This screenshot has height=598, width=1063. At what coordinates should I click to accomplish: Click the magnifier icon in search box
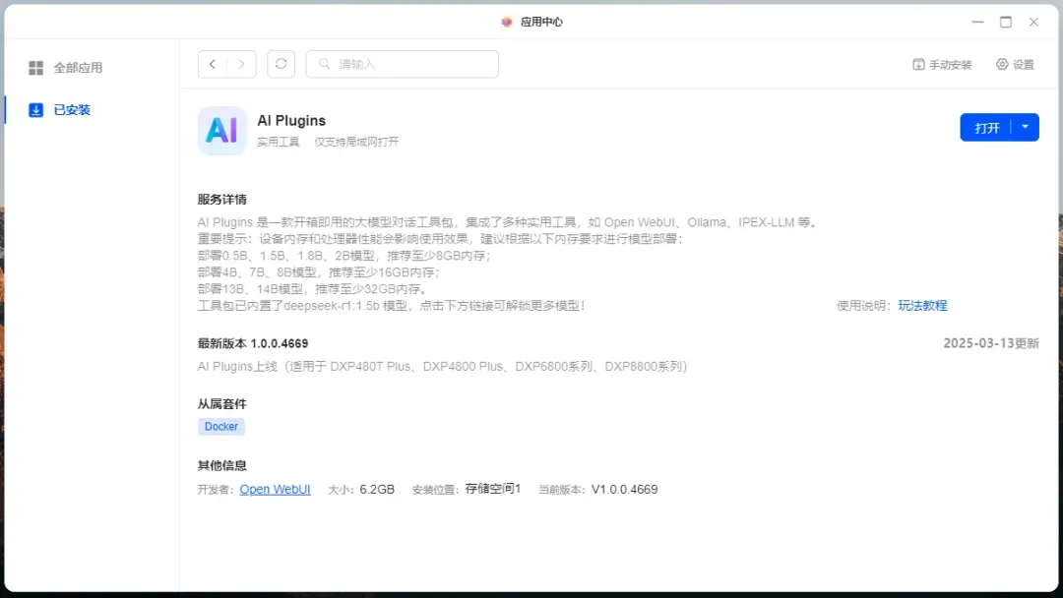(x=324, y=64)
